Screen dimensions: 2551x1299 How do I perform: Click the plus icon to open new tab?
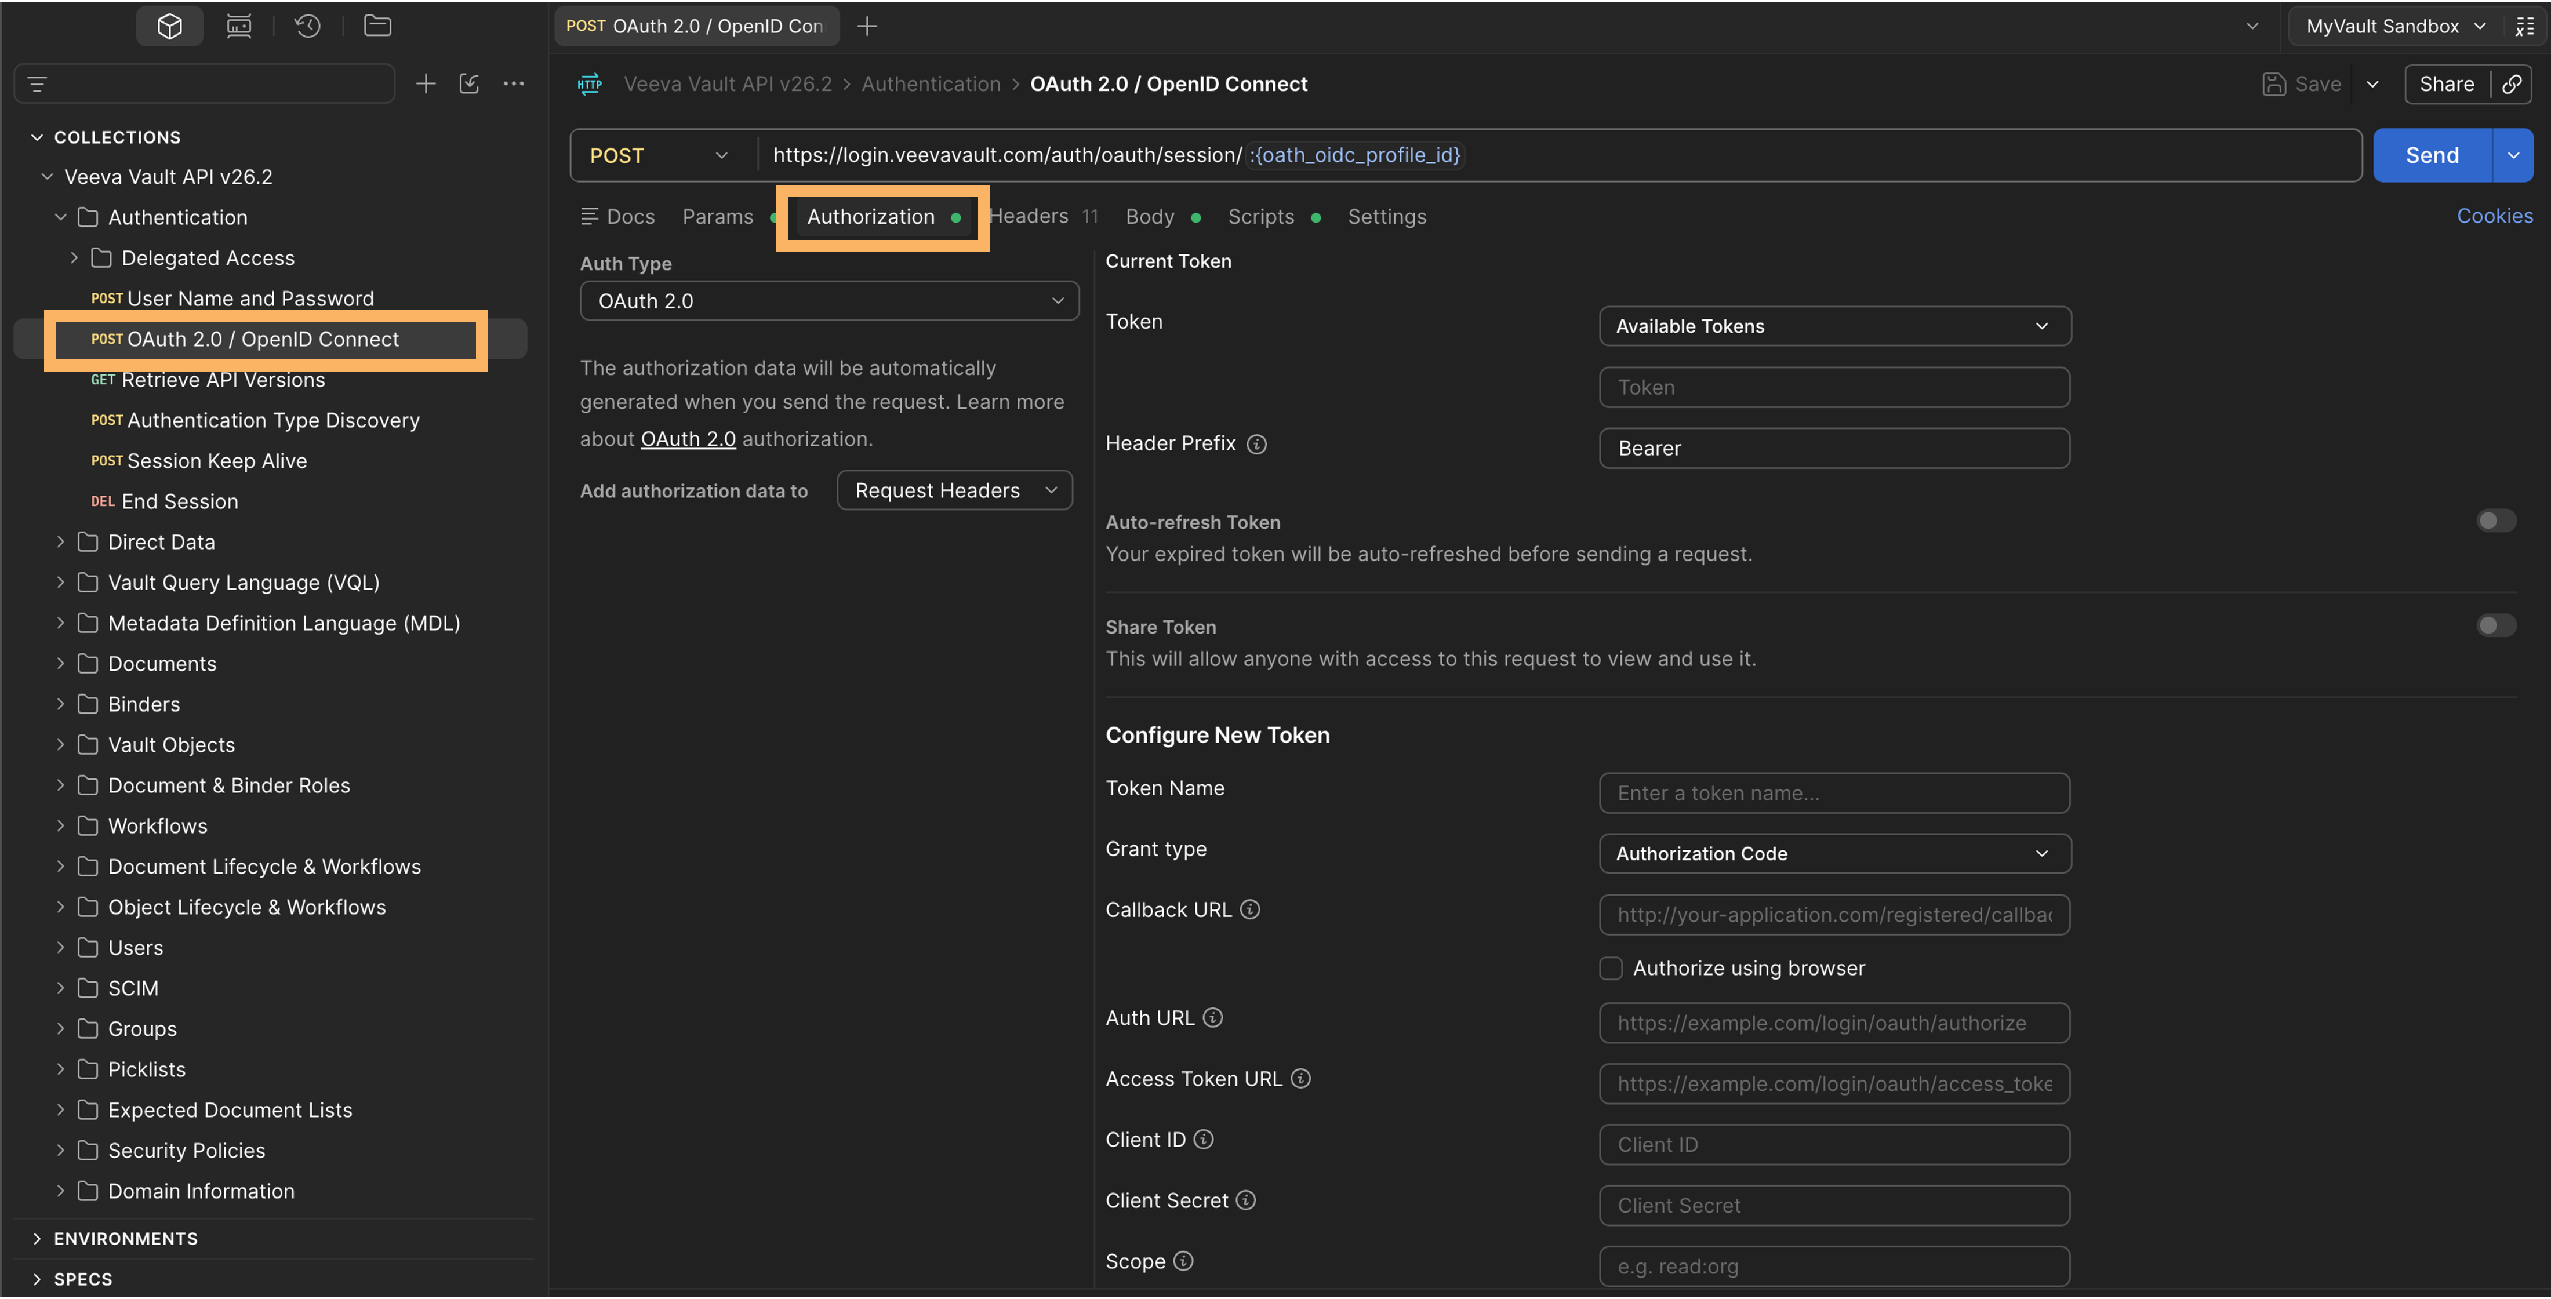click(x=867, y=27)
